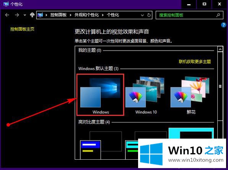Minimize the 个性化 window

pyautogui.click(x=189, y=4)
